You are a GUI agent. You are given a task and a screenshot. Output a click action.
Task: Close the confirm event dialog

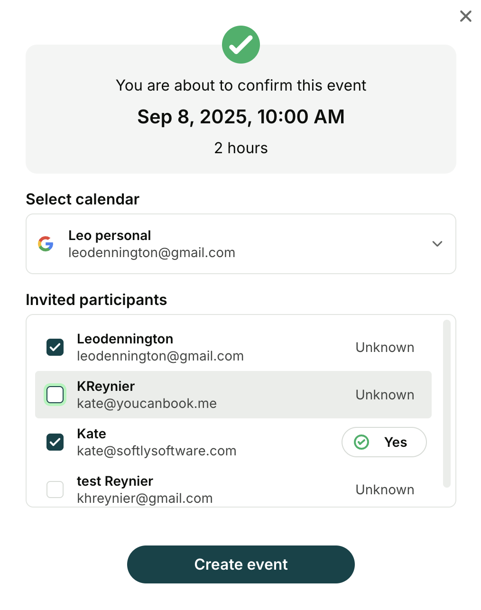465,16
